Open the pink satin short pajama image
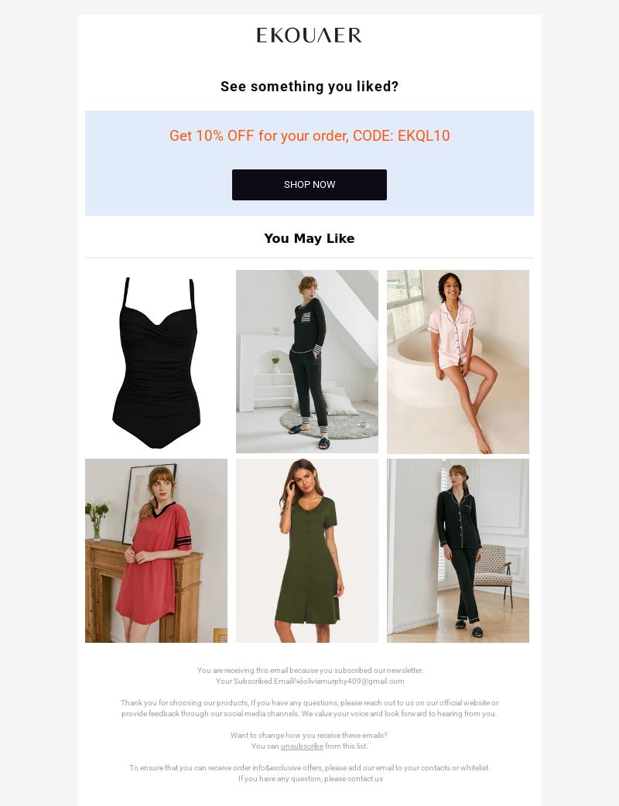 click(x=457, y=362)
